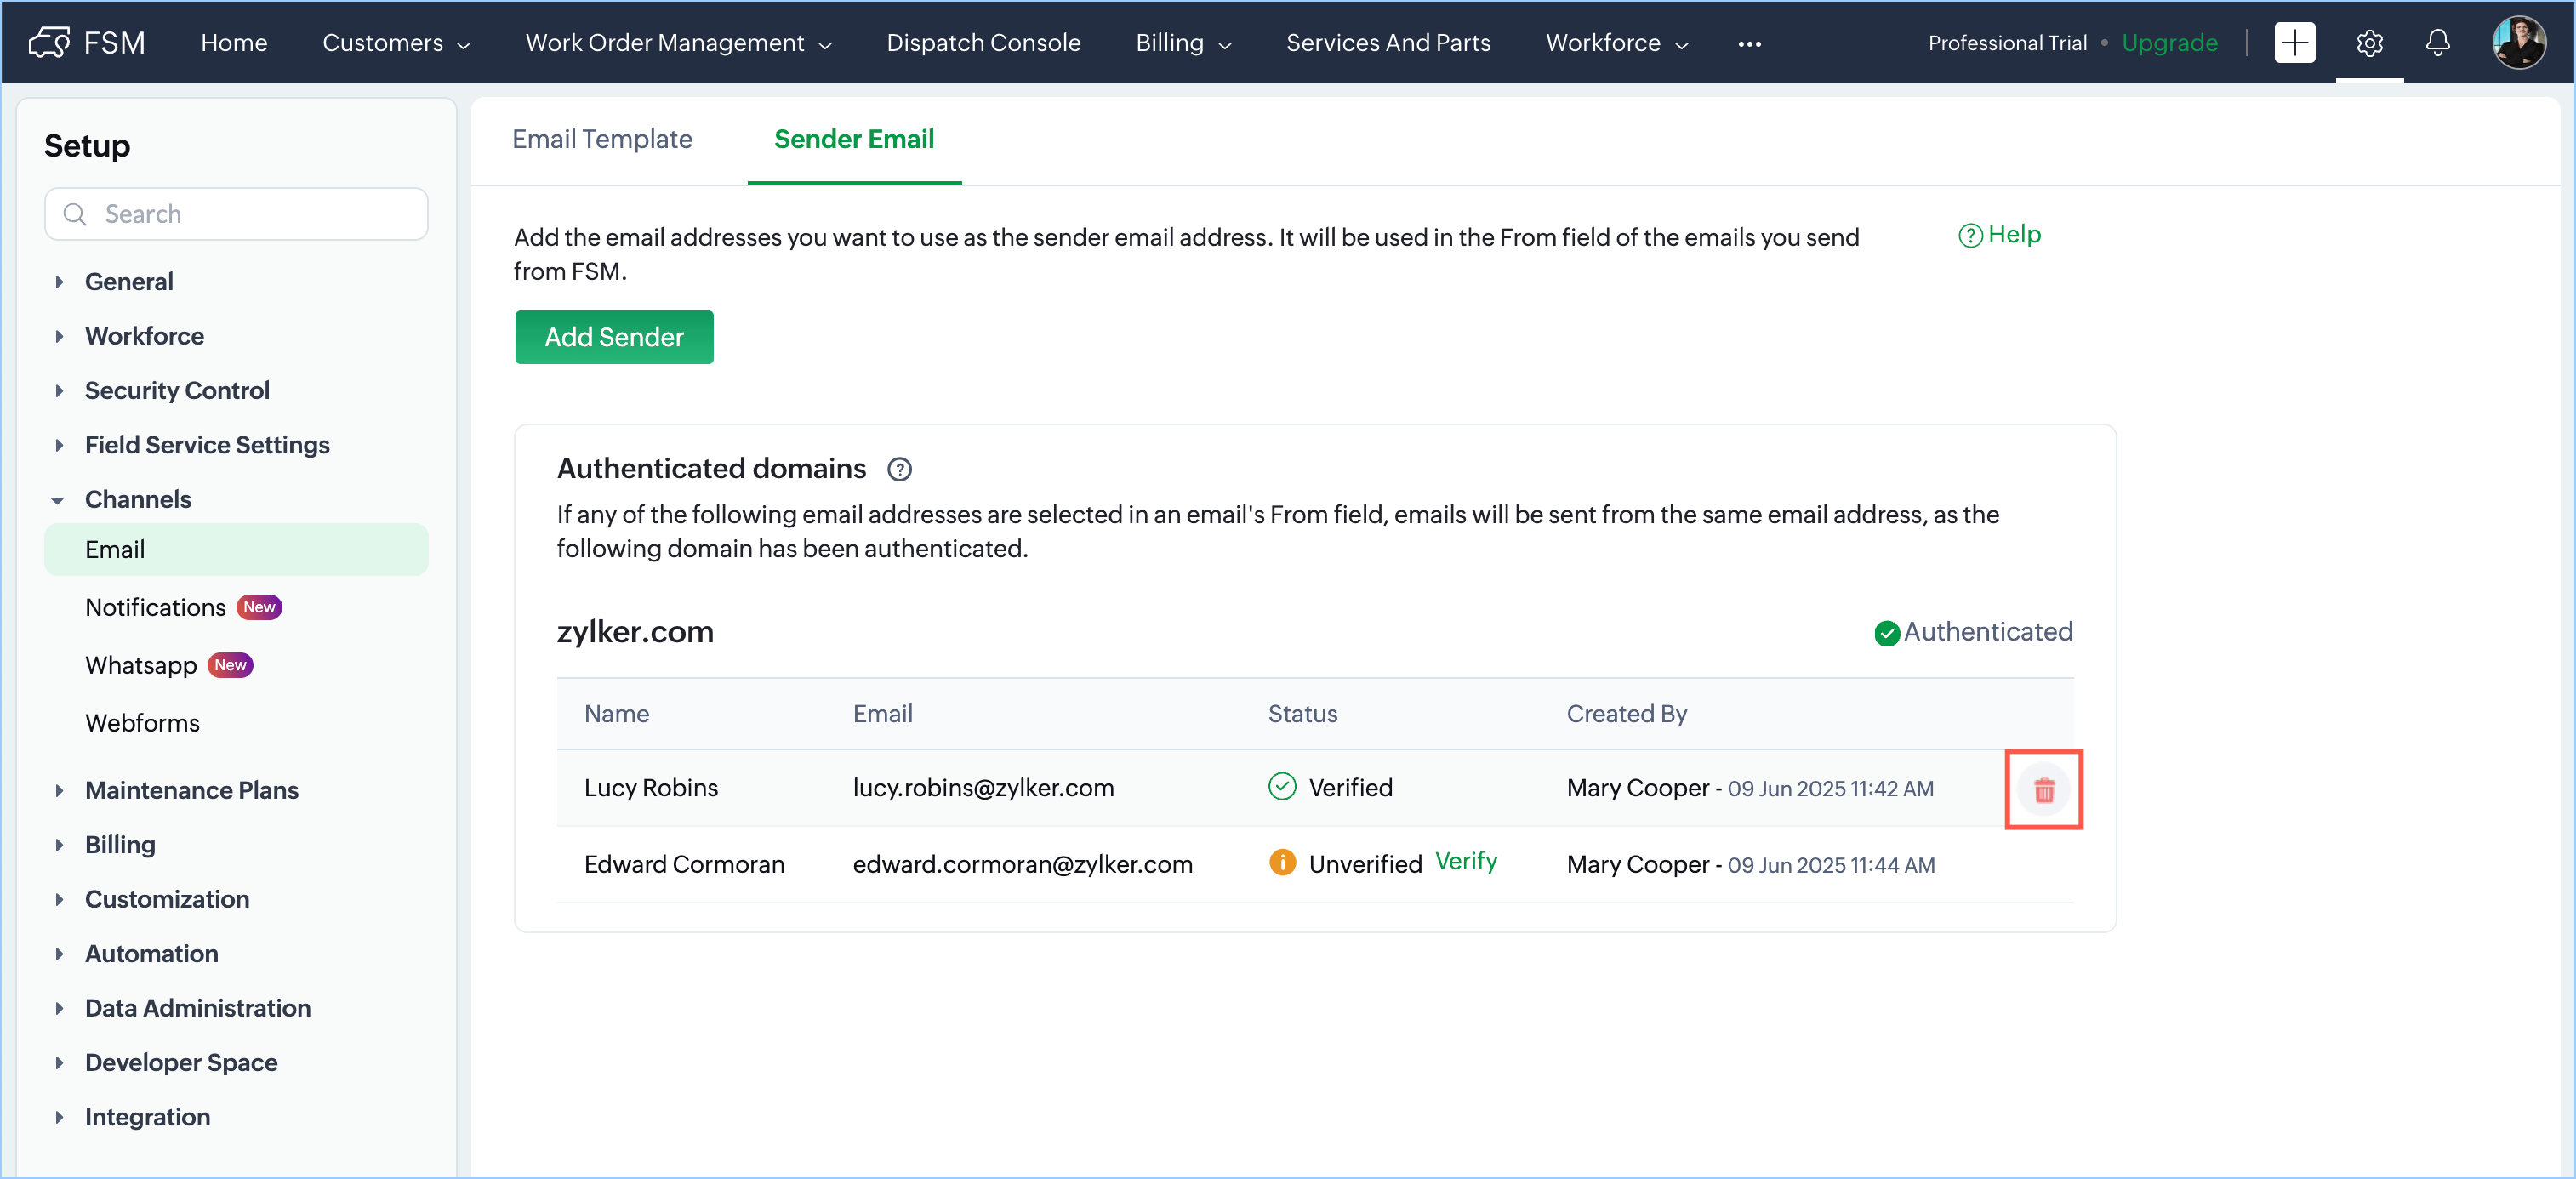Open the settings gear icon

click(2368, 43)
